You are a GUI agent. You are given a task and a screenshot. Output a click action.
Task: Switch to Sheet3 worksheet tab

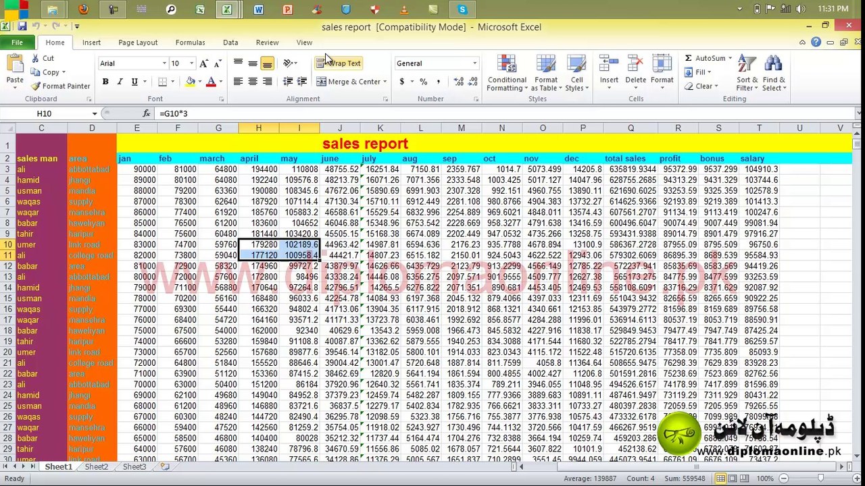pos(134,466)
